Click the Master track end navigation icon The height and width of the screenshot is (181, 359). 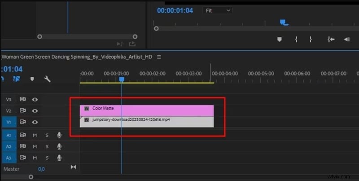point(73,167)
